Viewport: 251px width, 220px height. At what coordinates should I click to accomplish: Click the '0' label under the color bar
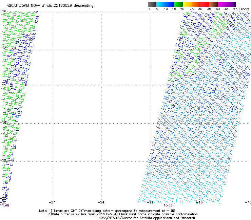149,9
